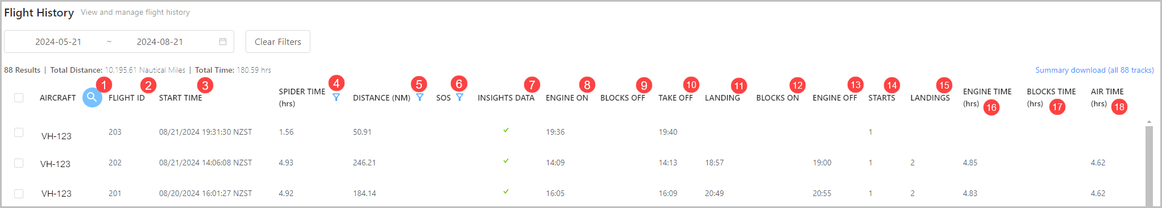1162x208 pixels.
Task: Open the SOS column filter icon
Action: (459, 98)
